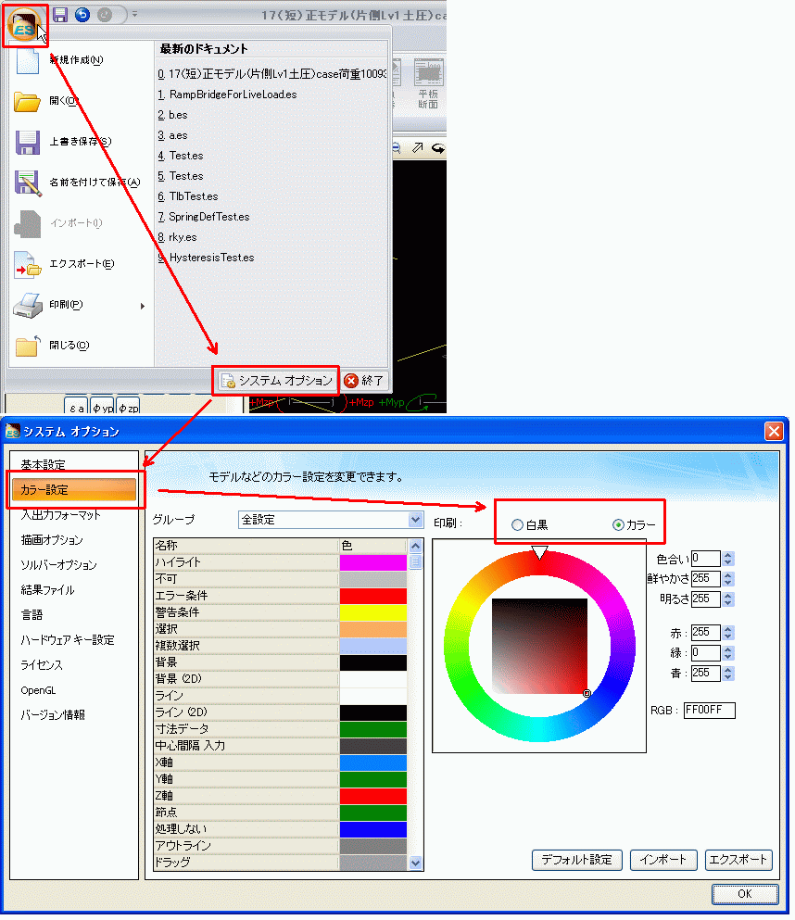
Task: Click the magenta ハイライト color swatch
Action: [x=373, y=562]
